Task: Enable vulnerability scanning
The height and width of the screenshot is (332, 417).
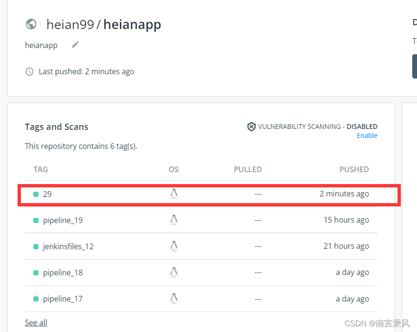Action: click(x=367, y=136)
